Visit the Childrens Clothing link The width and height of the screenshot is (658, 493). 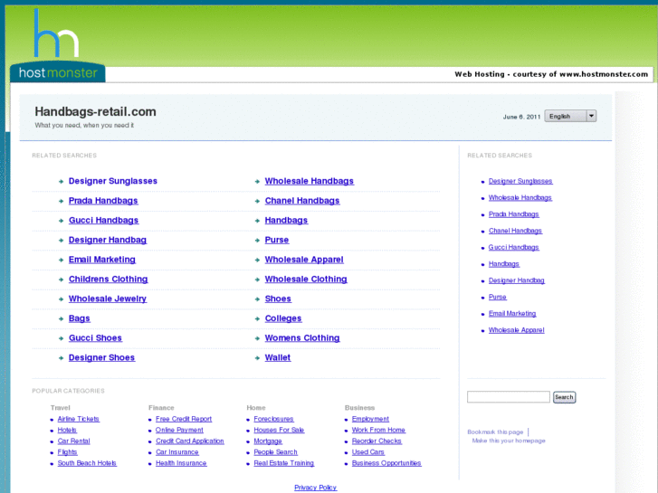pyautogui.click(x=109, y=280)
